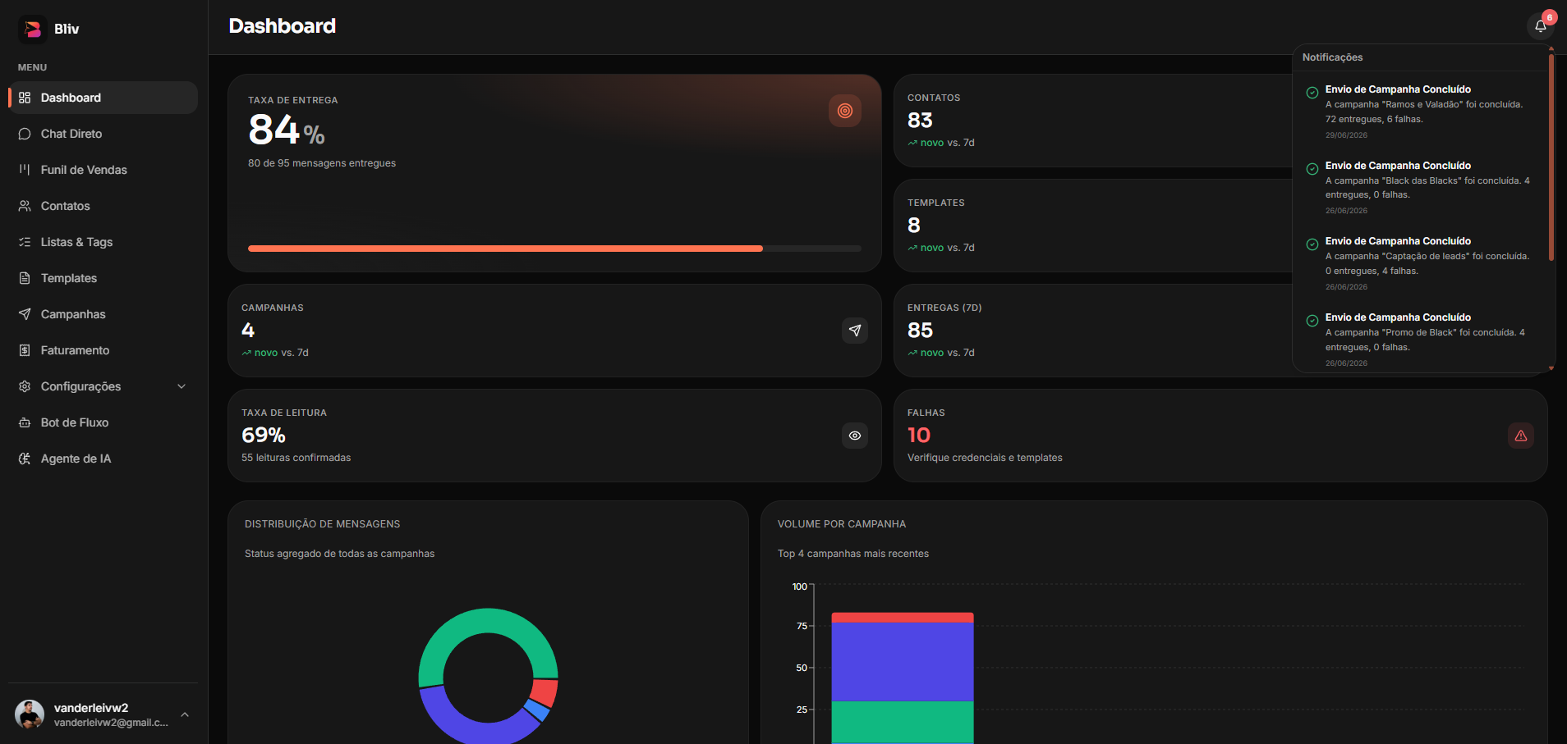Click the Chat Direto speech bubble icon
The image size is (1567, 744).
[25, 134]
